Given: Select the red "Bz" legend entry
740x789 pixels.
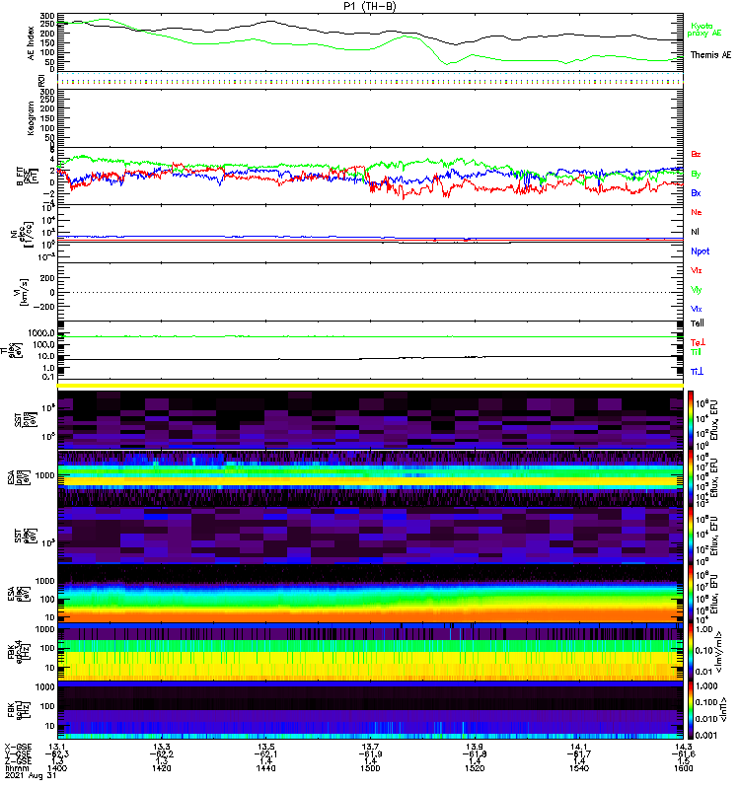Looking at the screenshot, I should [696, 154].
